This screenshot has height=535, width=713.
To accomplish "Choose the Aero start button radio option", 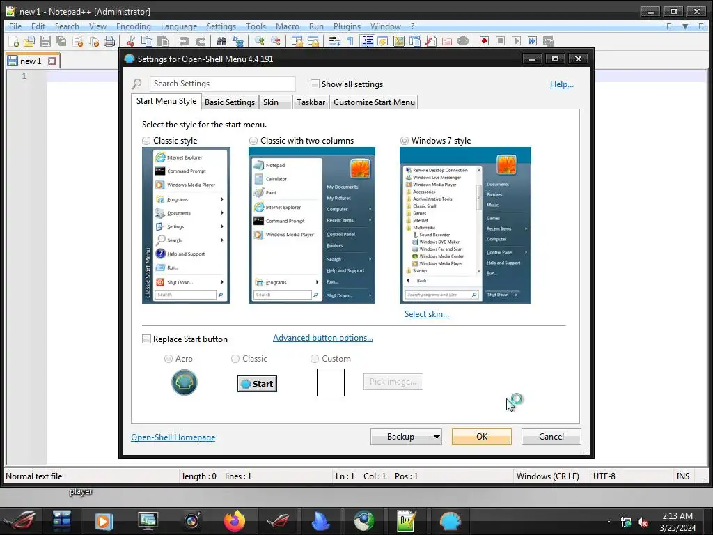I will [x=169, y=359].
